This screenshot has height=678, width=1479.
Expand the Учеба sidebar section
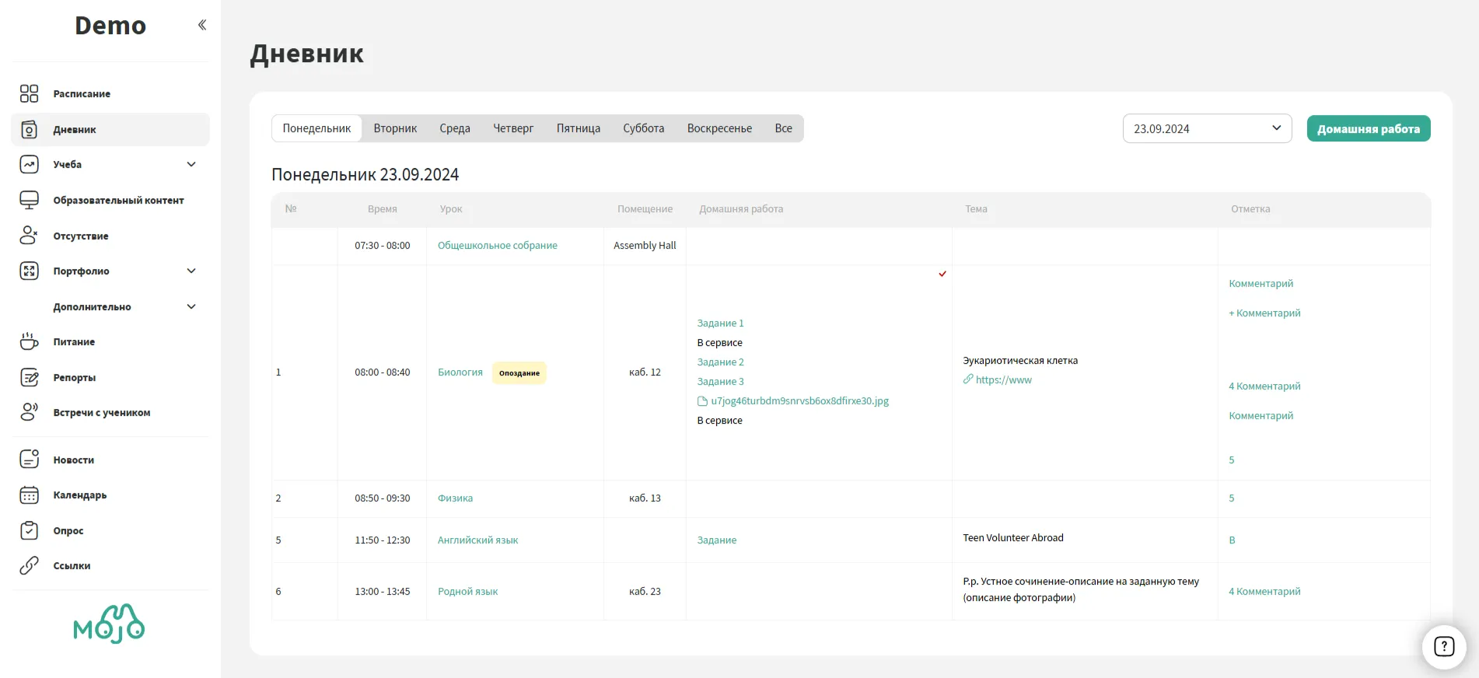(191, 164)
